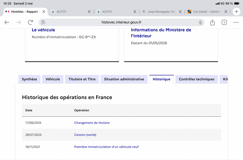
Task: Open the share sheet icon
Action: point(212,22)
